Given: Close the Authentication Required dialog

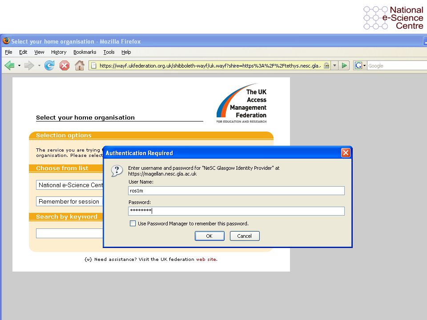Looking at the screenshot, I should click(x=346, y=152).
